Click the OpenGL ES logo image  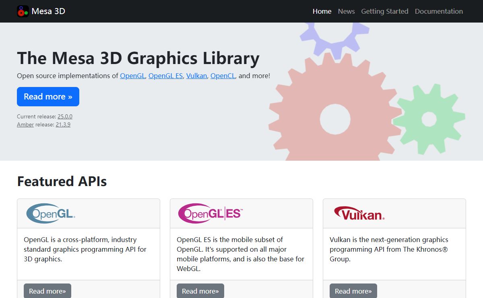[211, 213]
